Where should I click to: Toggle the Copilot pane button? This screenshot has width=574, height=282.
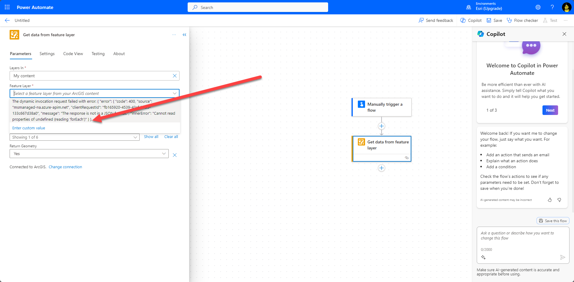pyautogui.click(x=471, y=20)
